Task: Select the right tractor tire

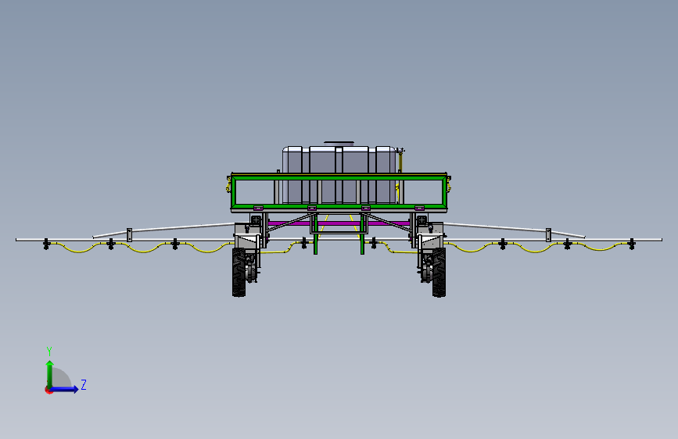Action: [x=439, y=272]
